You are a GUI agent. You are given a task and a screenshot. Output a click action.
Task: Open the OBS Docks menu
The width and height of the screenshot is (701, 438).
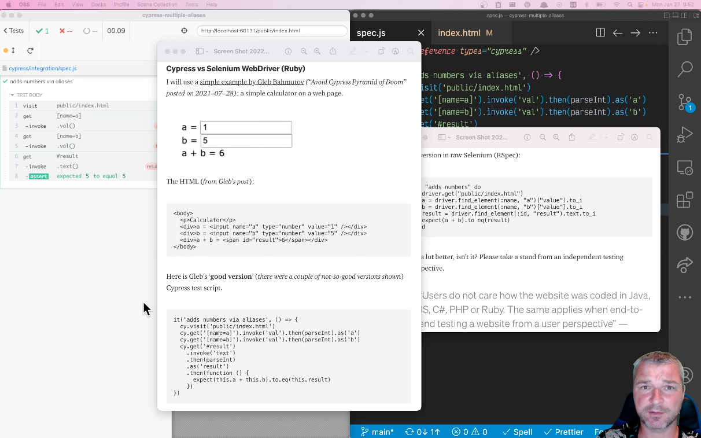tap(98, 5)
